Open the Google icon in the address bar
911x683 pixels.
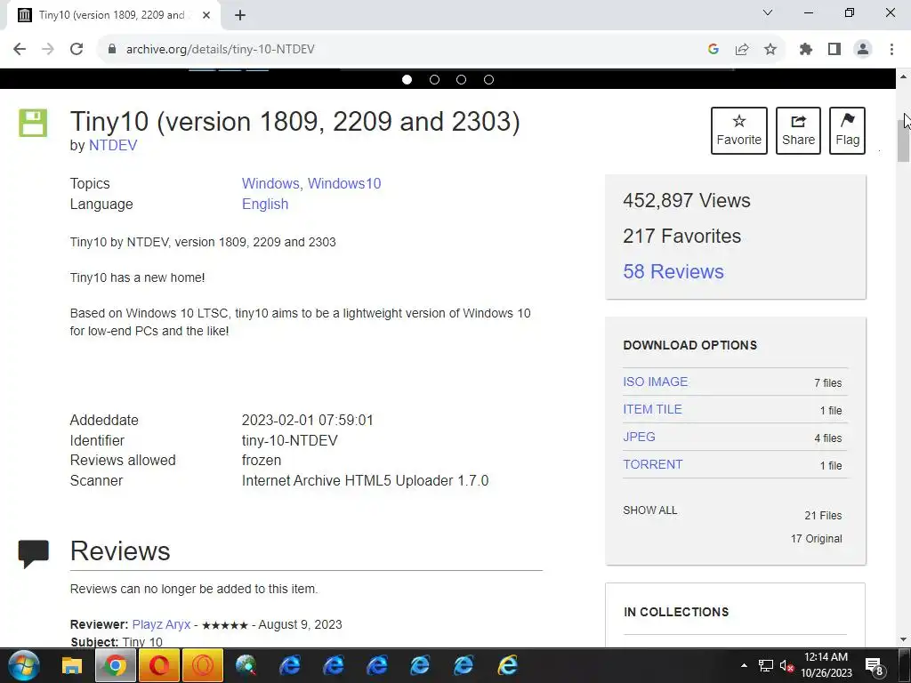(x=713, y=49)
